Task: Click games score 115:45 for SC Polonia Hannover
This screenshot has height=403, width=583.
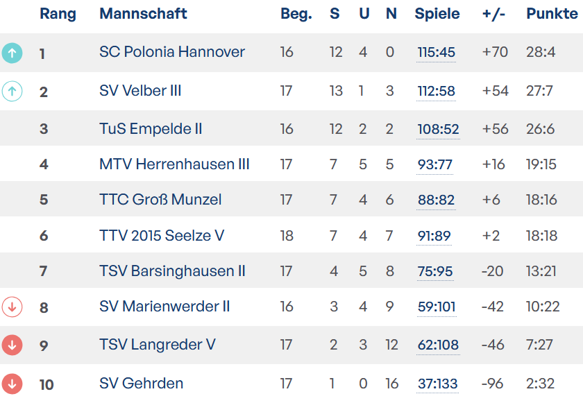Action: click(x=436, y=52)
